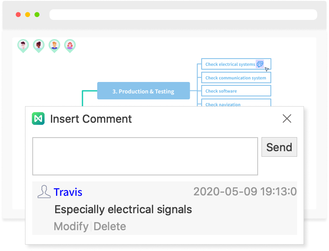Select the Check communication system node
Screen dimensions: 329x251
pyautogui.click(x=236, y=78)
